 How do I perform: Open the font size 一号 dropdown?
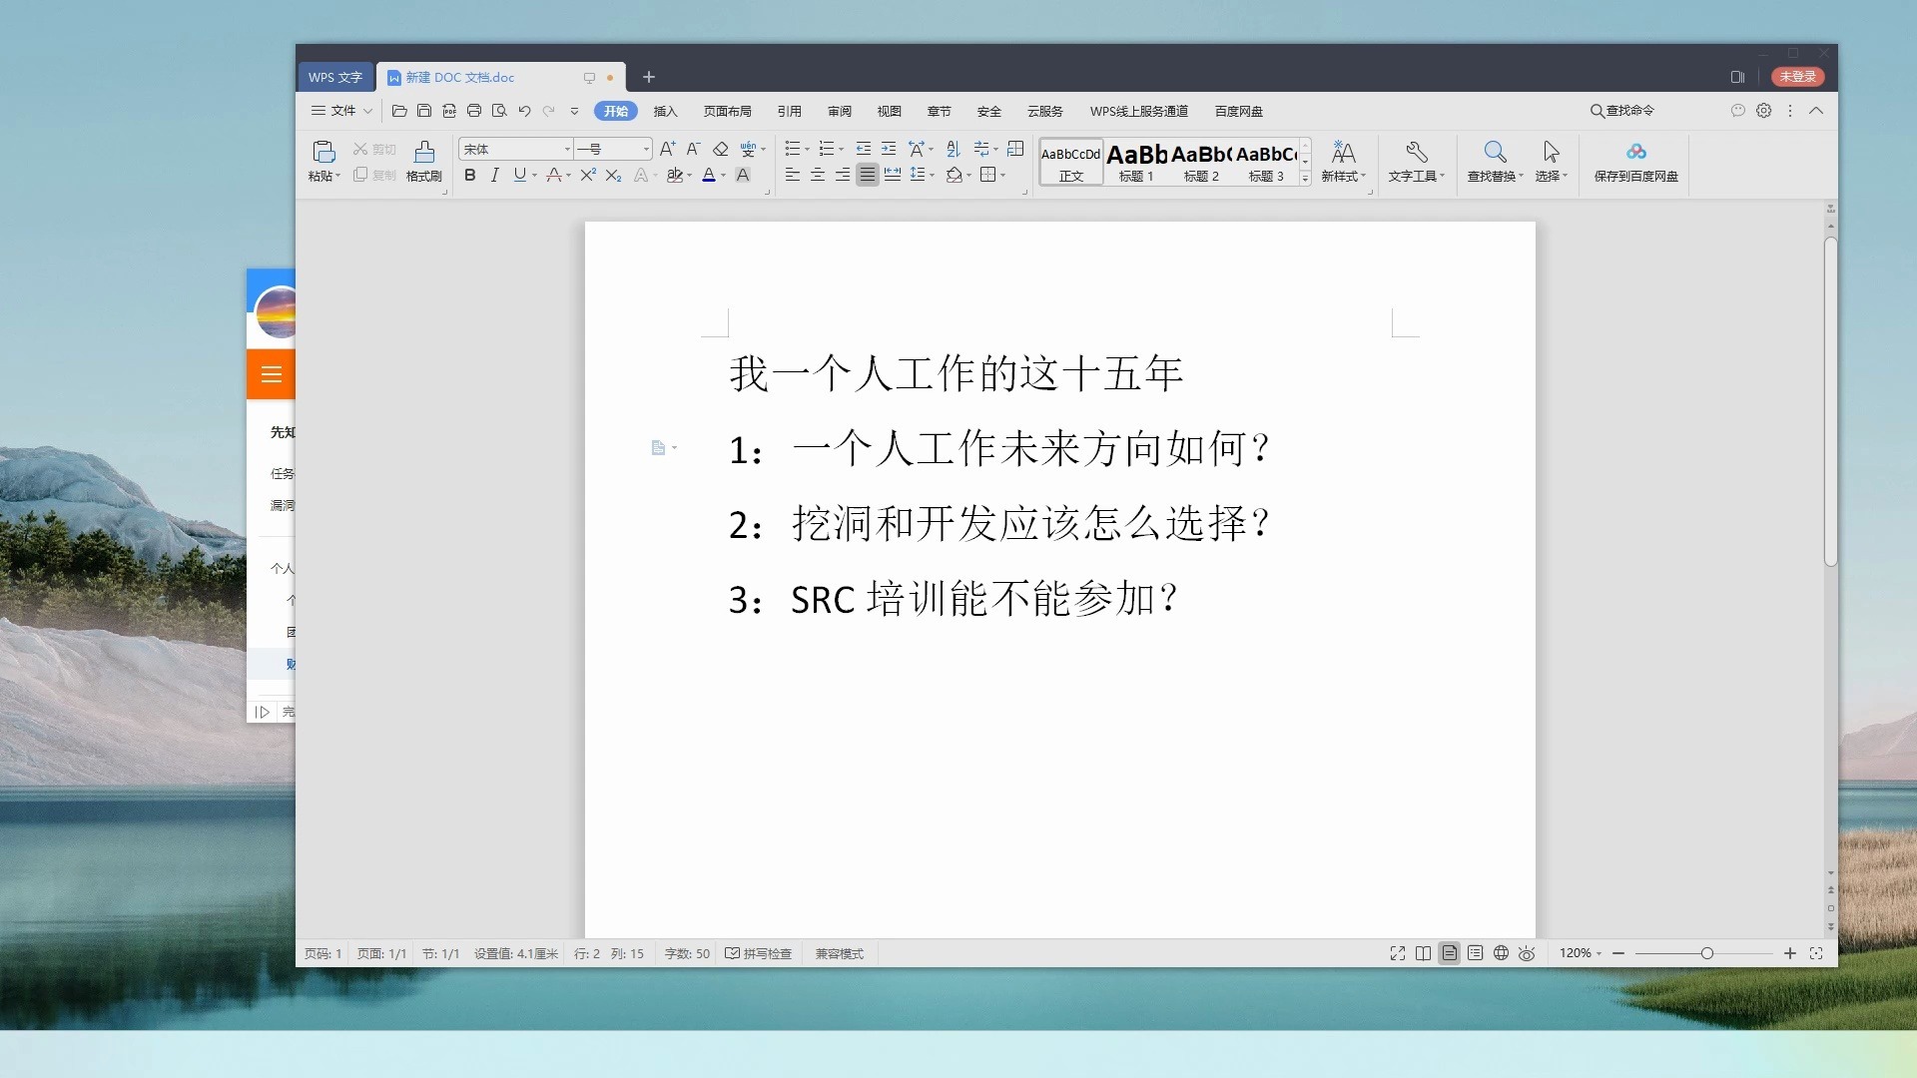[x=646, y=149]
